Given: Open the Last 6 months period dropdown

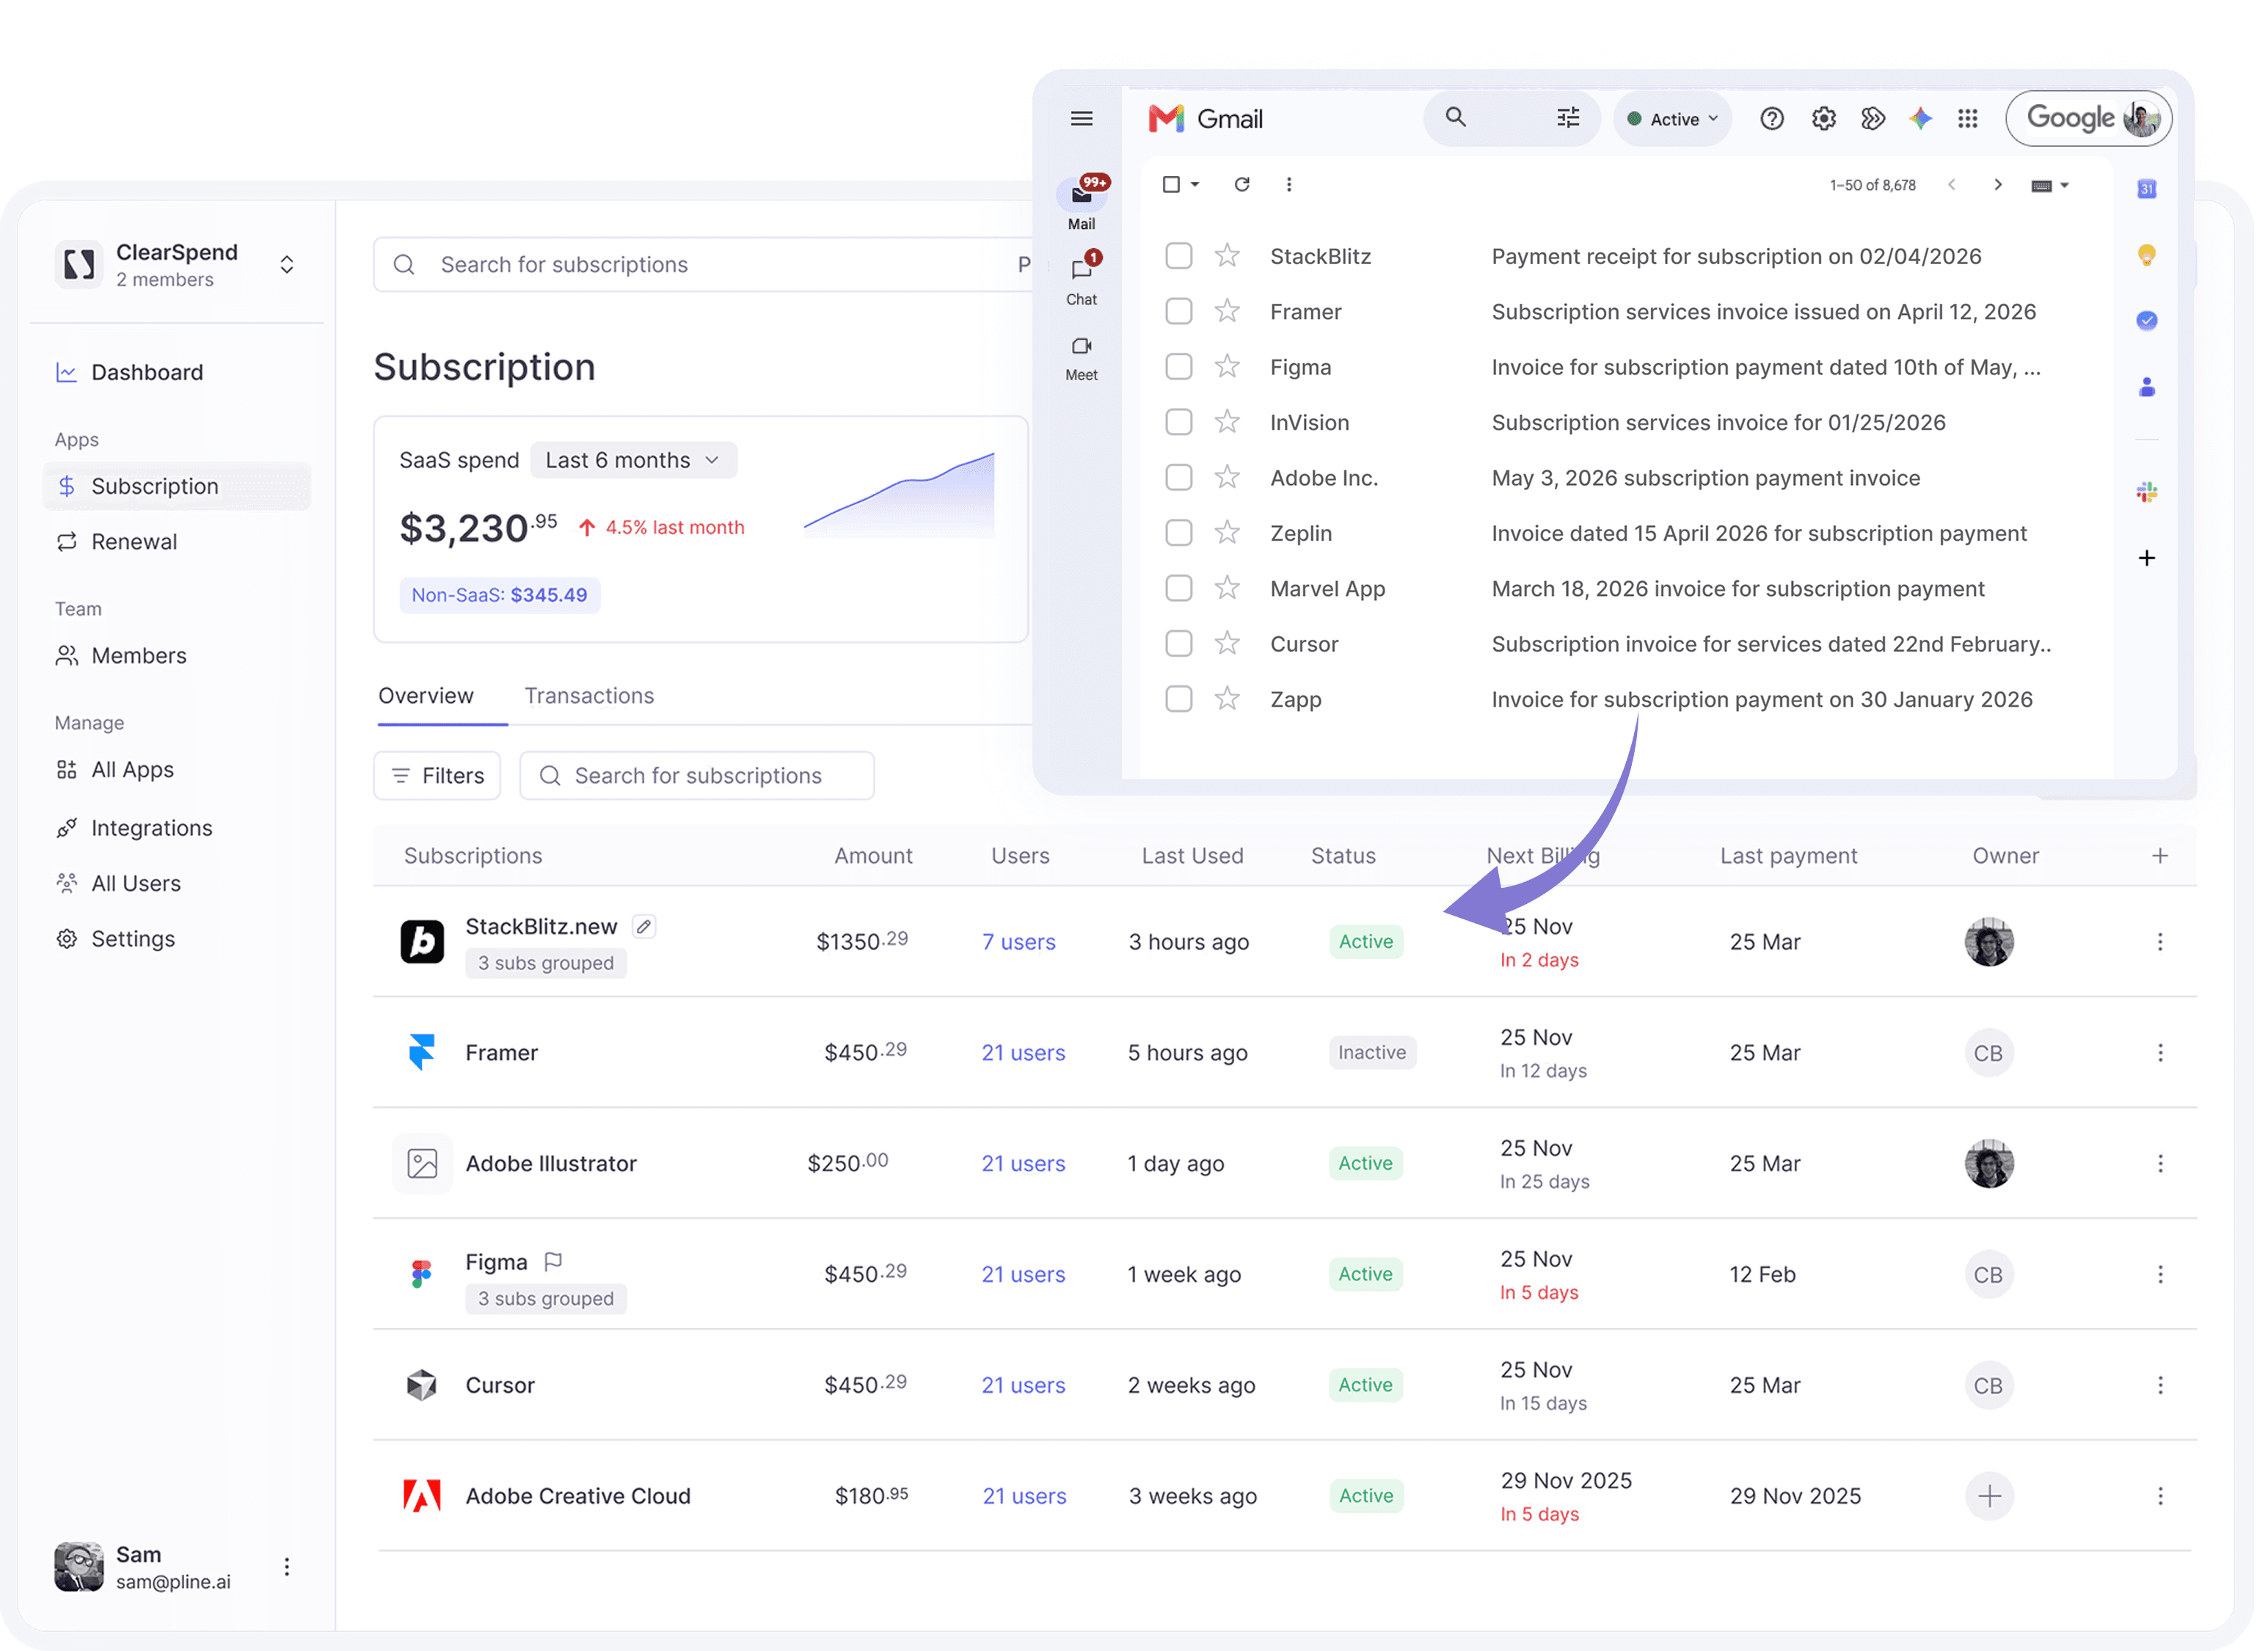Looking at the screenshot, I should click(x=633, y=460).
